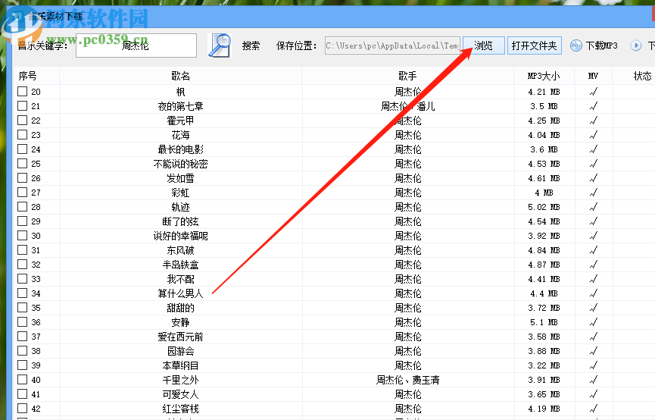
Task: Click the magnifying glass search icon
Action: [x=220, y=45]
